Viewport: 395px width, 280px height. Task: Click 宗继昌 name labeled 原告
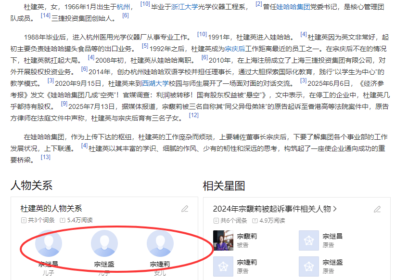pos(332,236)
